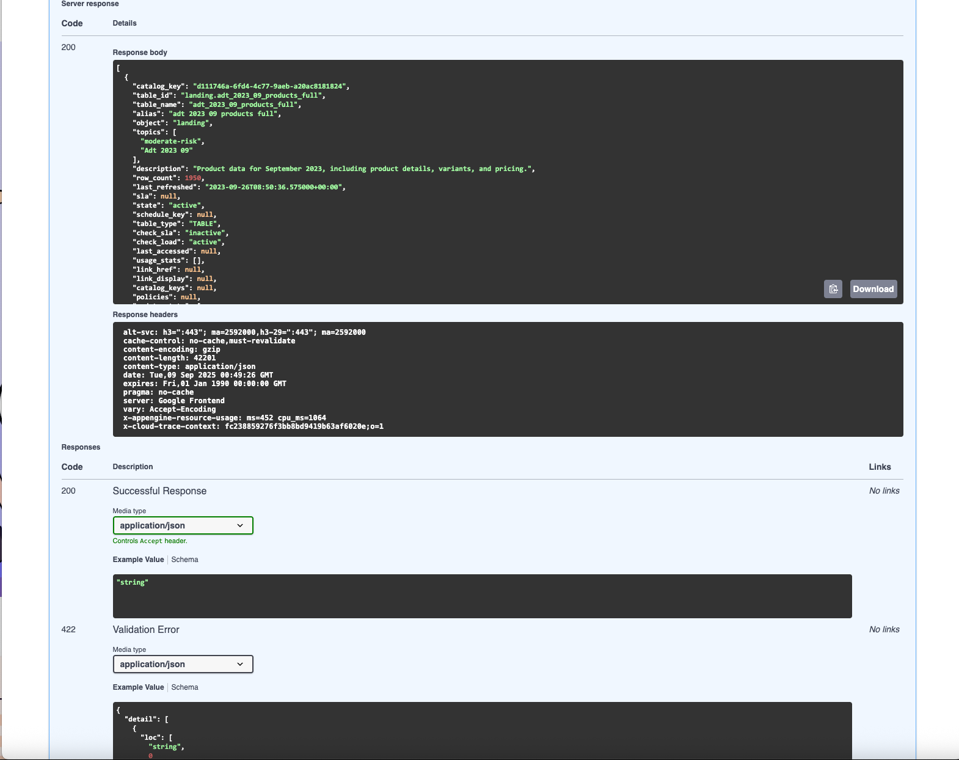The image size is (959, 760).
Task: Download the response body
Action: pos(873,289)
